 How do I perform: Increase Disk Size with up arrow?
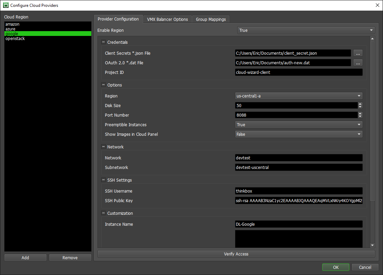pyautogui.click(x=360, y=104)
